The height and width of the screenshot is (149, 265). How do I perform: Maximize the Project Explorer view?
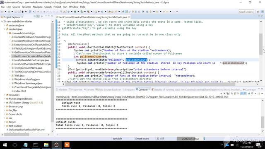(x=52, y=16)
